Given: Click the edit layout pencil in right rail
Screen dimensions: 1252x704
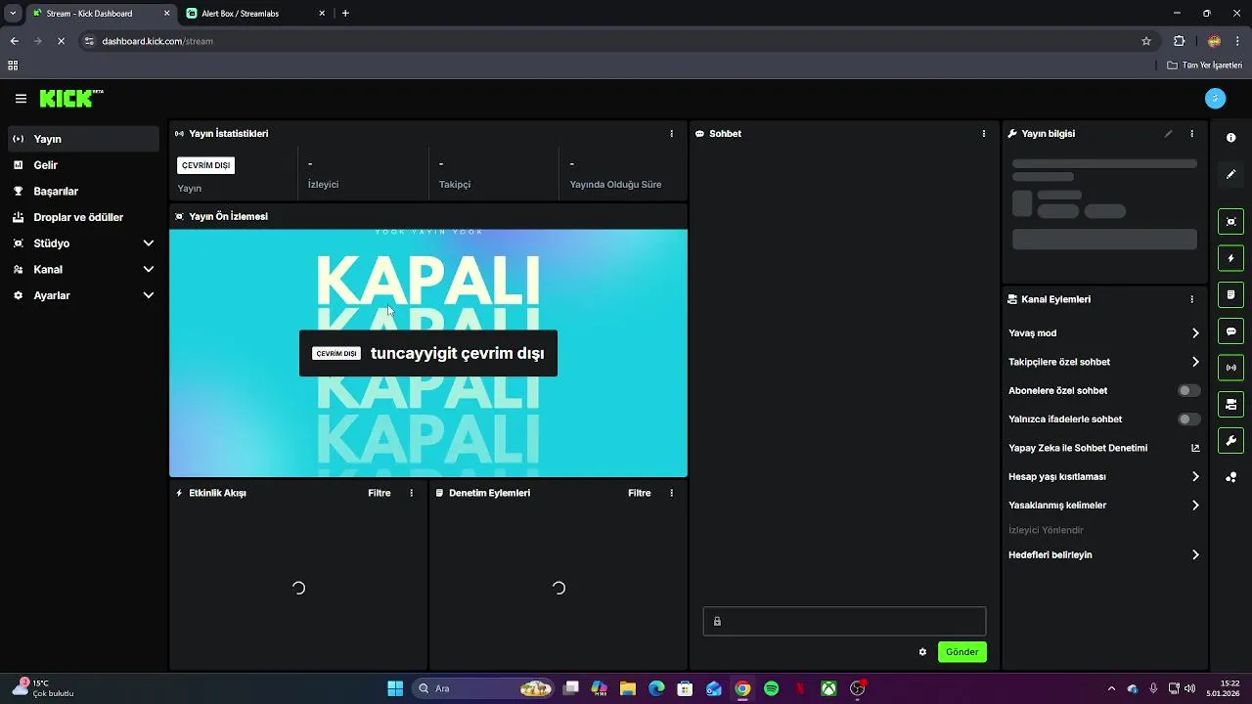Looking at the screenshot, I should point(1230,174).
